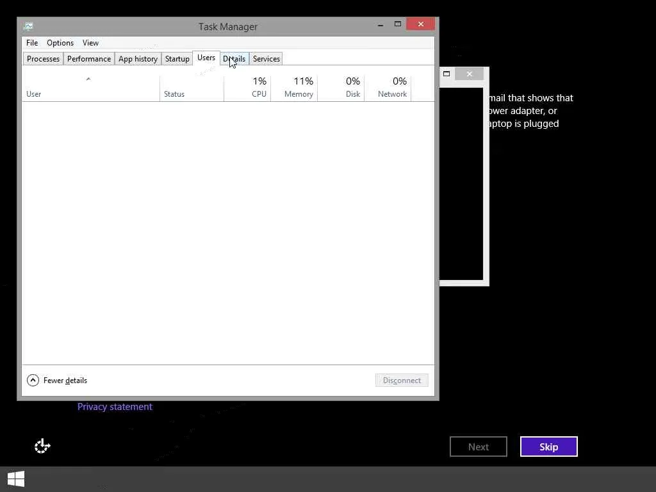This screenshot has height=492, width=656.
Task: Open the Windows Start button
Action: coord(16,479)
